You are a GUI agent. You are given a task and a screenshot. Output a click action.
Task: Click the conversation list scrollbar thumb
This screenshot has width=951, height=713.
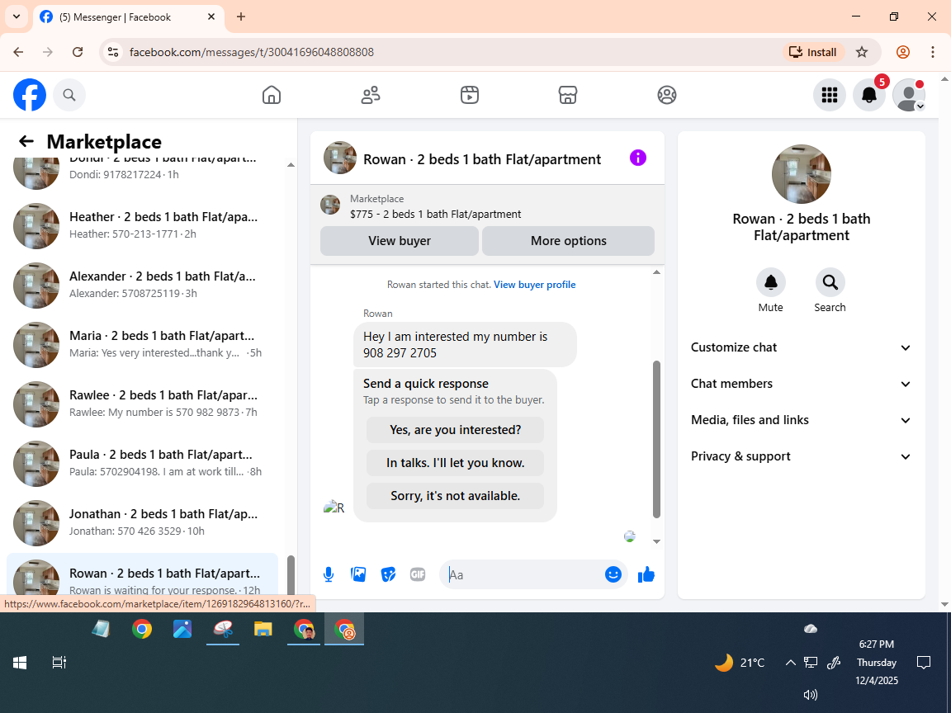(x=291, y=574)
